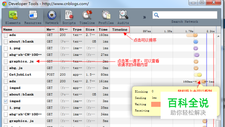Click the blue timeline bar of first about:blank
Screen dimensions: 225x127
(196, 41)
